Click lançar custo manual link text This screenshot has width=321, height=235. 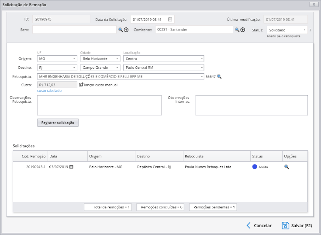(101, 85)
